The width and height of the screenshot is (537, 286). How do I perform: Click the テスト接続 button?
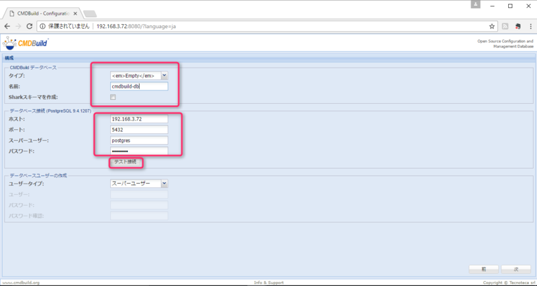click(126, 162)
